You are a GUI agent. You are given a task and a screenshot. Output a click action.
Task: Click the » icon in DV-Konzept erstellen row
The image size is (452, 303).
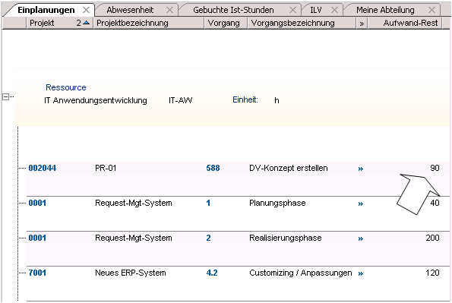[361, 169]
